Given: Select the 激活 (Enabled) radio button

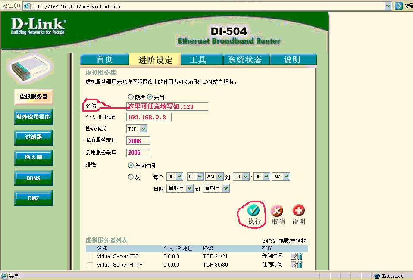Looking at the screenshot, I should 131,97.
